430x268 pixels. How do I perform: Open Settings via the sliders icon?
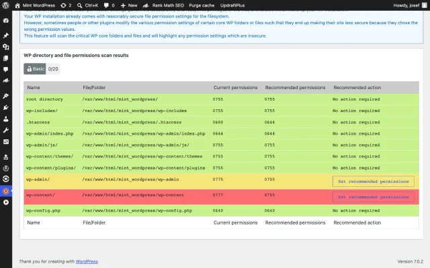tap(6, 141)
